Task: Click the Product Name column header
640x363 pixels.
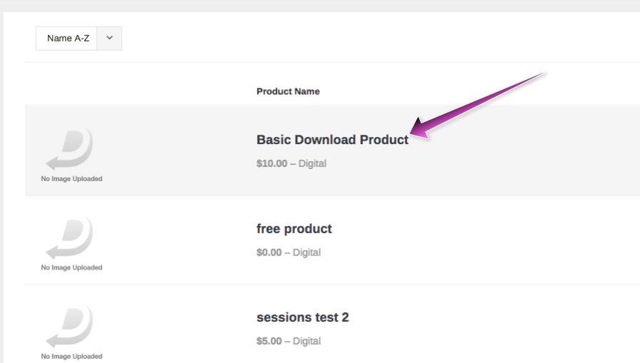Action: [288, 91]
